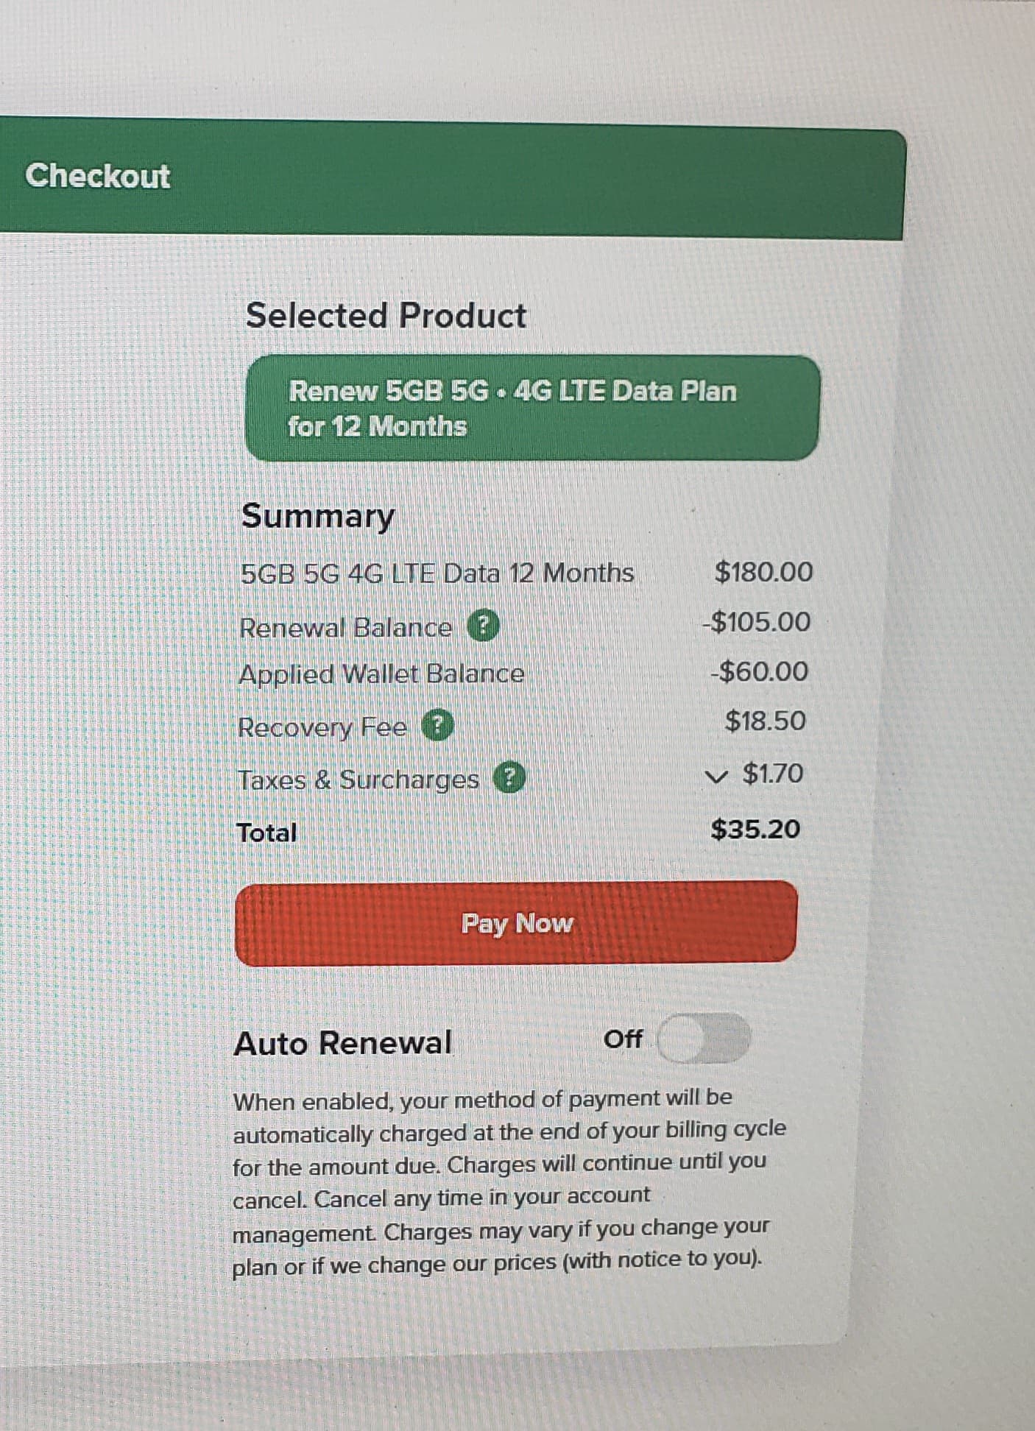Click the $35.20 total amount
This screenshot has width=1035, height=1431.
pos(755,830)
